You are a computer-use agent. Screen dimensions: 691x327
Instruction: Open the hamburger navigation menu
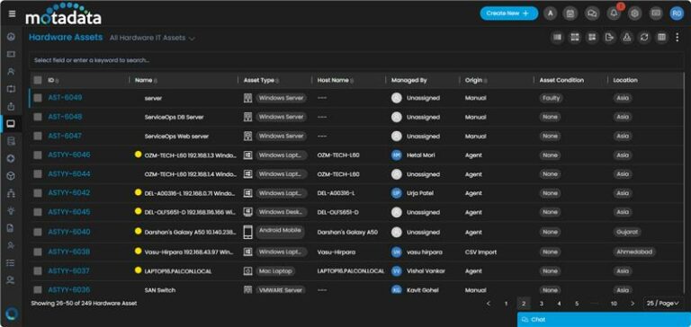pyautogui.click(x=12, y=13)
